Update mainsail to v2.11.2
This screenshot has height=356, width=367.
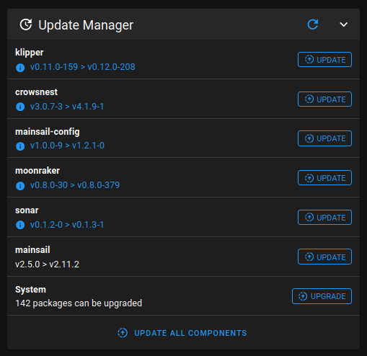point(324,257)
